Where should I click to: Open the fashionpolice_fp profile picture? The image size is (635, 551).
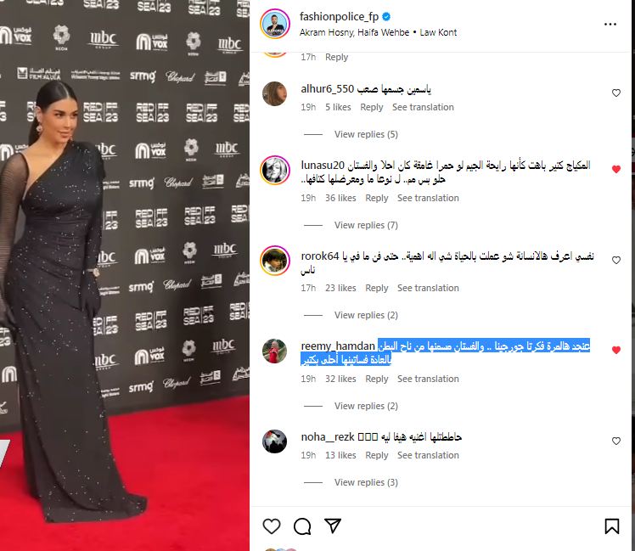click(275, 24)
